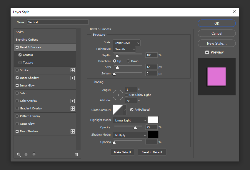Click the fx icon at panel bottom
Screen dimensions: 250x170
pos(18,154)
